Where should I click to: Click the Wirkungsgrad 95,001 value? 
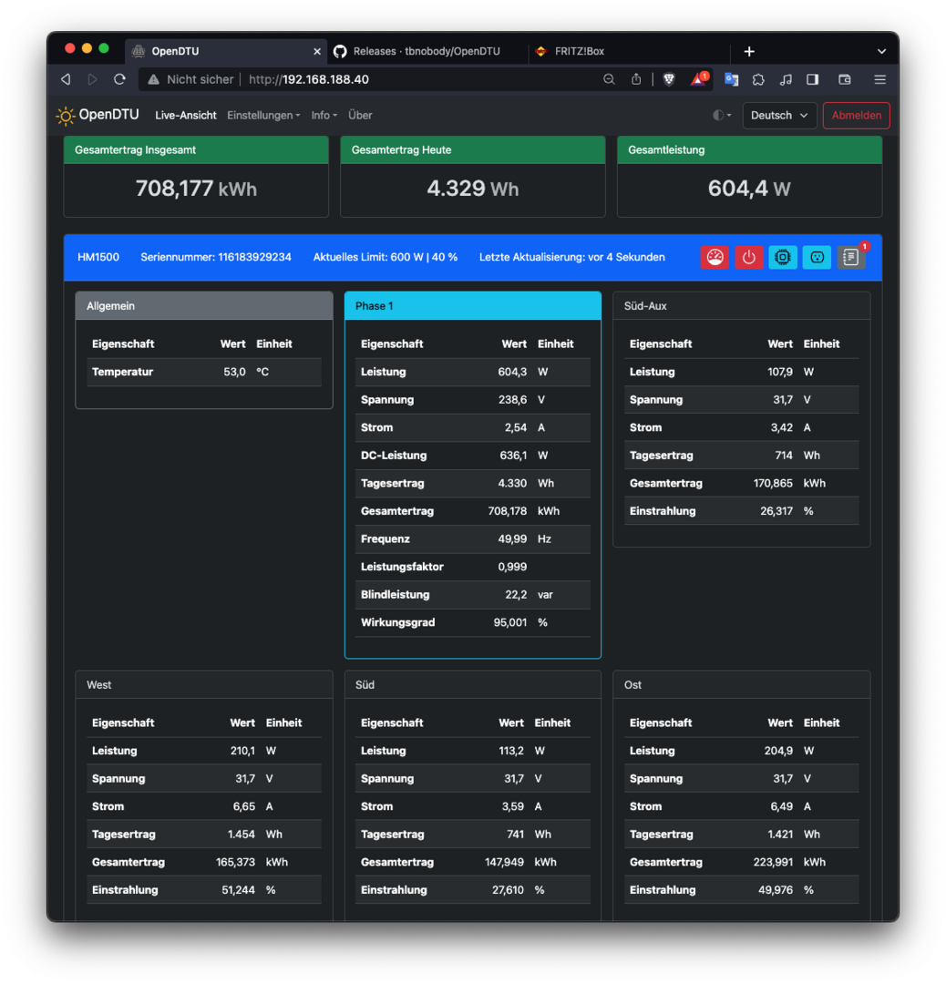coord(509,622)
